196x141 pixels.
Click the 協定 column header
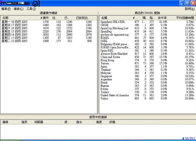click(x=25, y=122)
